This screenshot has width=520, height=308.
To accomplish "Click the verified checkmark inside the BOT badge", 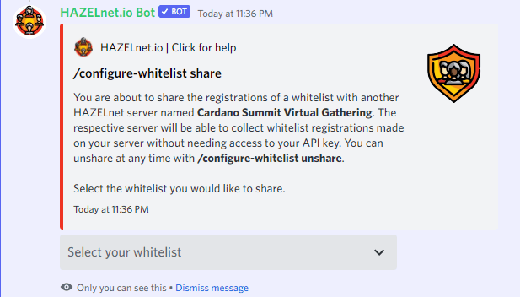I will (165, 12).
